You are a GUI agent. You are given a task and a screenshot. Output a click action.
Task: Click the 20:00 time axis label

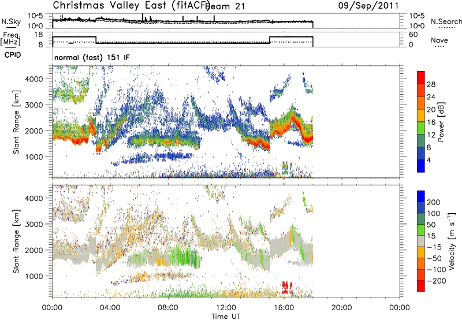[x=341, y=308]
